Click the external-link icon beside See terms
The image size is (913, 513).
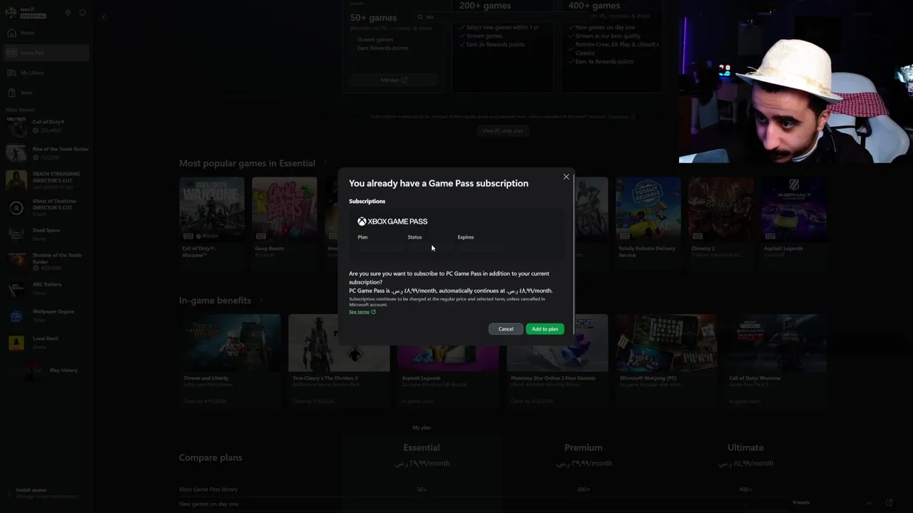373,311
